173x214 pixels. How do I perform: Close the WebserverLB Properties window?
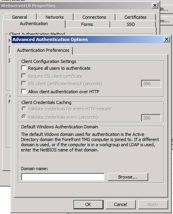[x=155, y=6]
